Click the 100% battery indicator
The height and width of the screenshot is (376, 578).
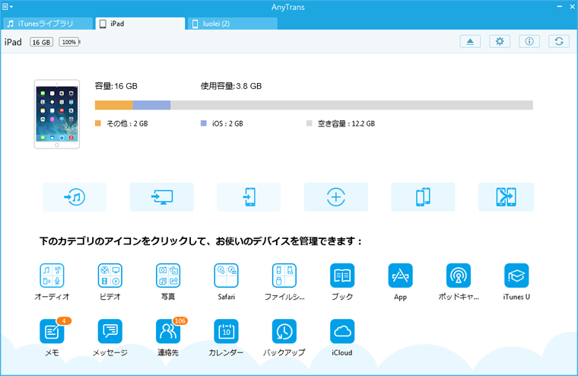click(x=69, y=42)
